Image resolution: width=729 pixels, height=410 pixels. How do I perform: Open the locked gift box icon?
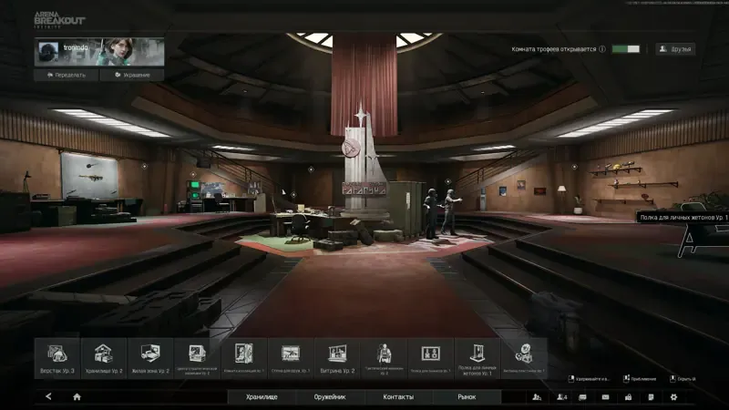628,397
